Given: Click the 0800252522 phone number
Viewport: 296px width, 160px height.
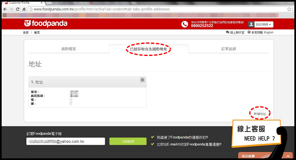Looking at the screenshot, I should click(202, 26).
